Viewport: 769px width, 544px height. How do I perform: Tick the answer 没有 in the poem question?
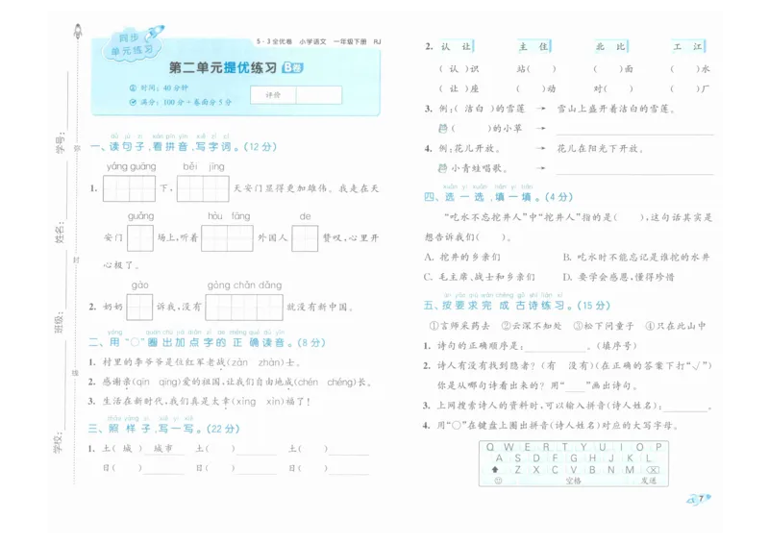pos(578,365)
